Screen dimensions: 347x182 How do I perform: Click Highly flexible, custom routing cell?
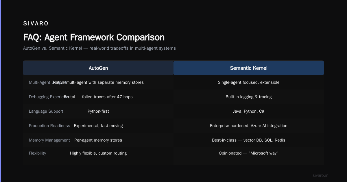(98, 153)
